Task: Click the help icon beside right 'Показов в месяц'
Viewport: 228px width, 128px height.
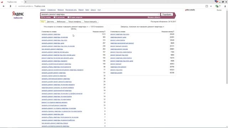Action: click(x=173, y=32)
